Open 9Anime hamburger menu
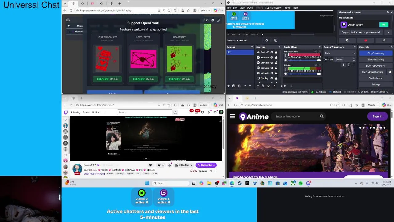Screen dimensions: 394x222 coord(232,116)
